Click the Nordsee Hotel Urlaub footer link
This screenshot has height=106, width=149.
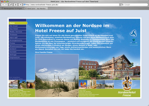(x=86, y=93)
